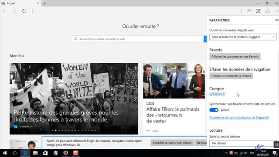Click the search or web address field
The height and width of the screenshot is (157, 279).
pyautogui.click(x=137, y=39)
